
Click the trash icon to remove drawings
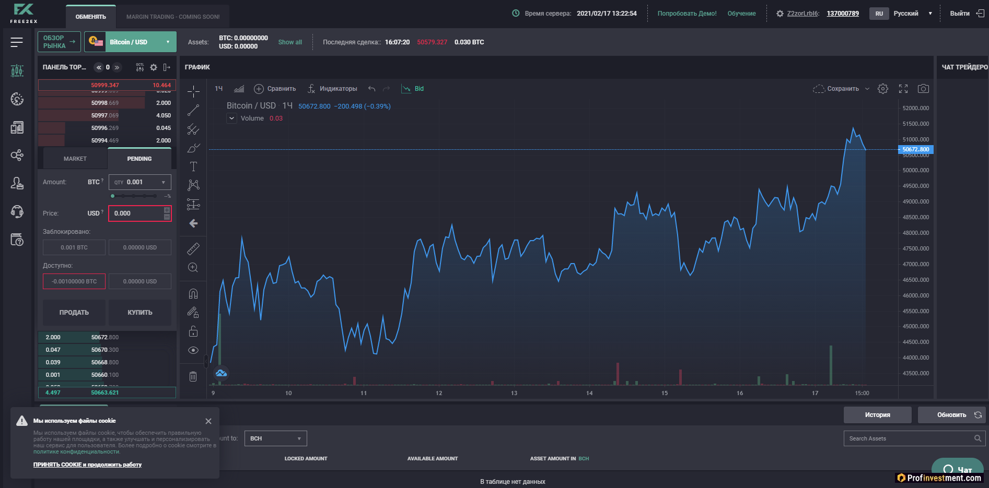coord(193,376)
